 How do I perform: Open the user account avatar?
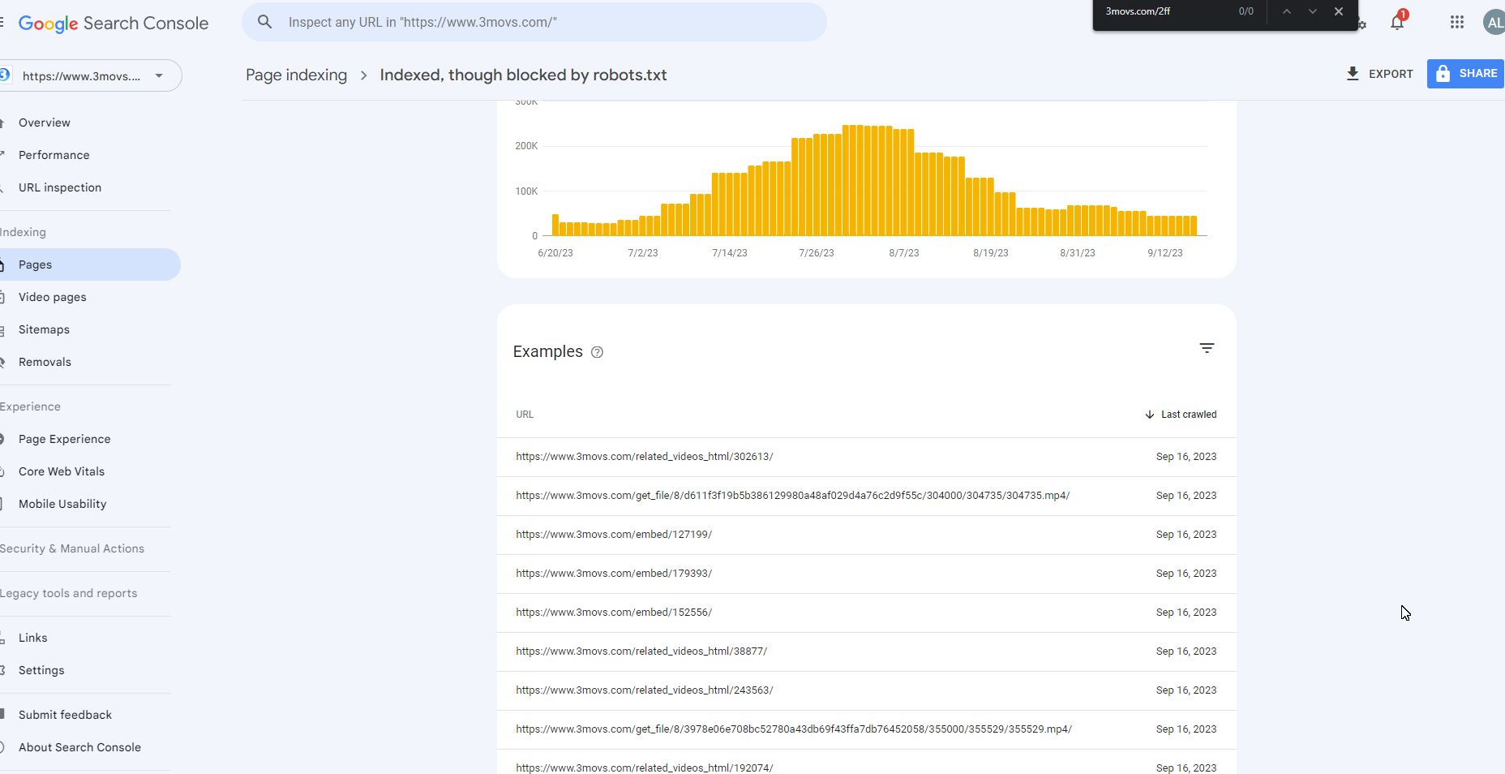pos(1494,23)
